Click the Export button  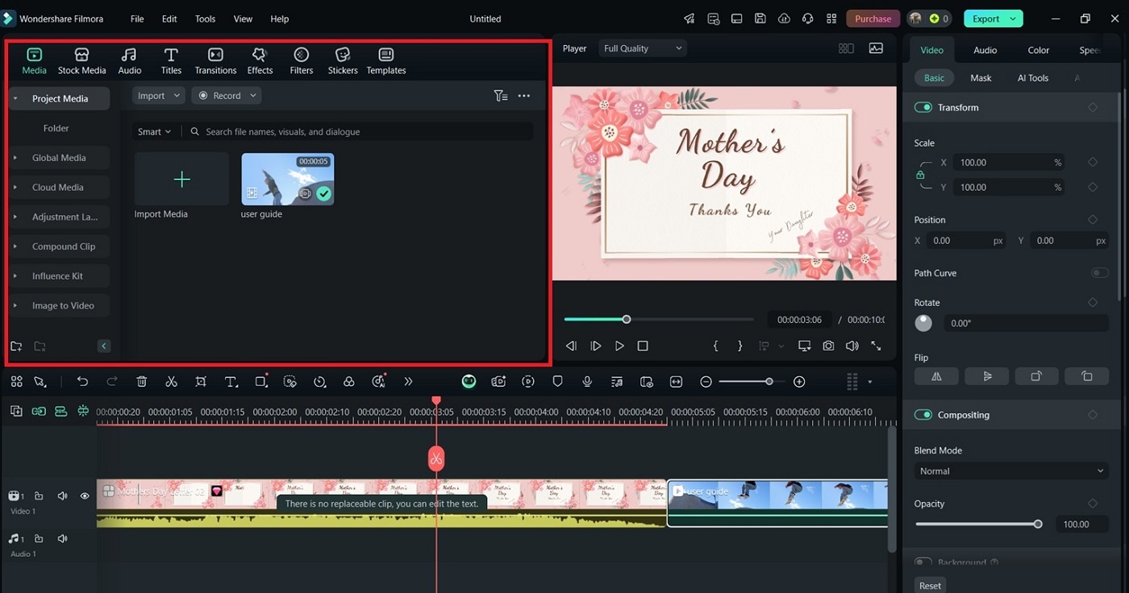tap(993, 19)
